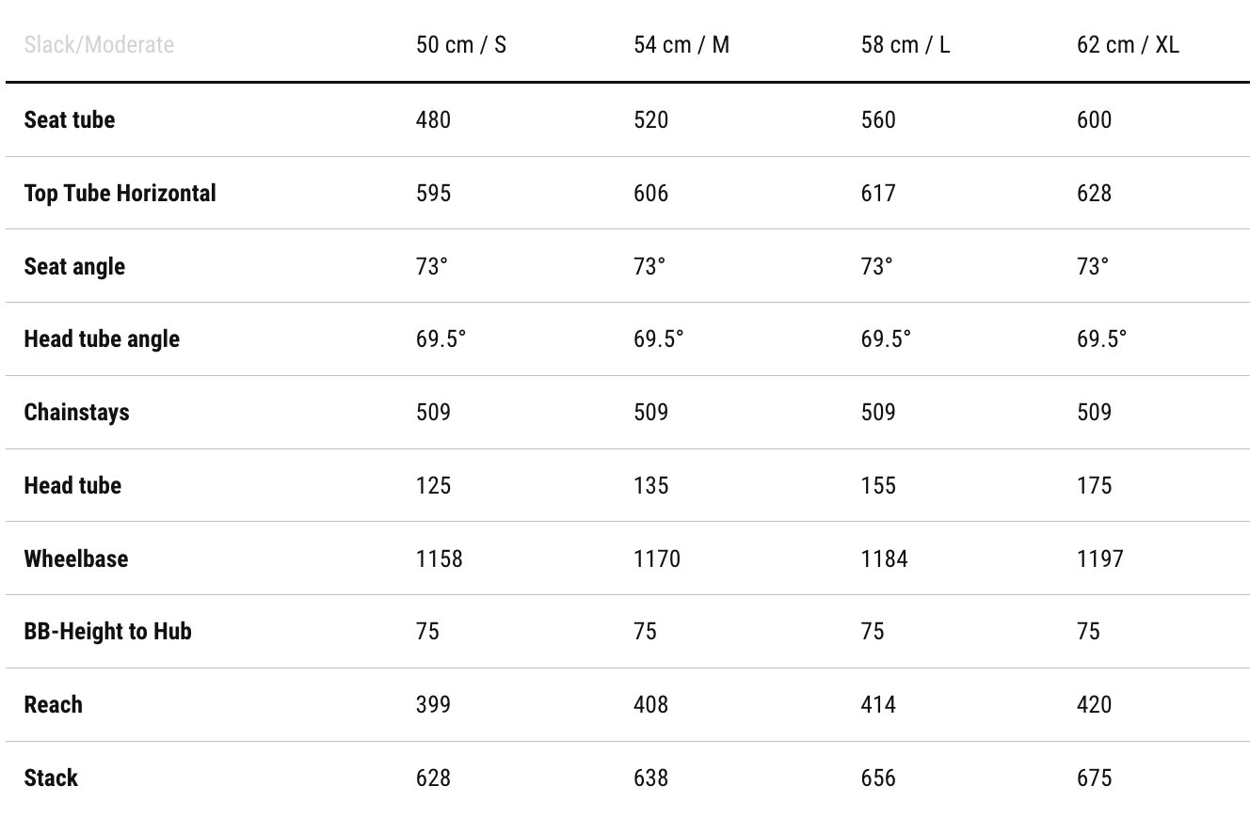Viewport: 1250px width, 833px height.
Task: Select the Stack row label
Action: [x=51, y=778]
